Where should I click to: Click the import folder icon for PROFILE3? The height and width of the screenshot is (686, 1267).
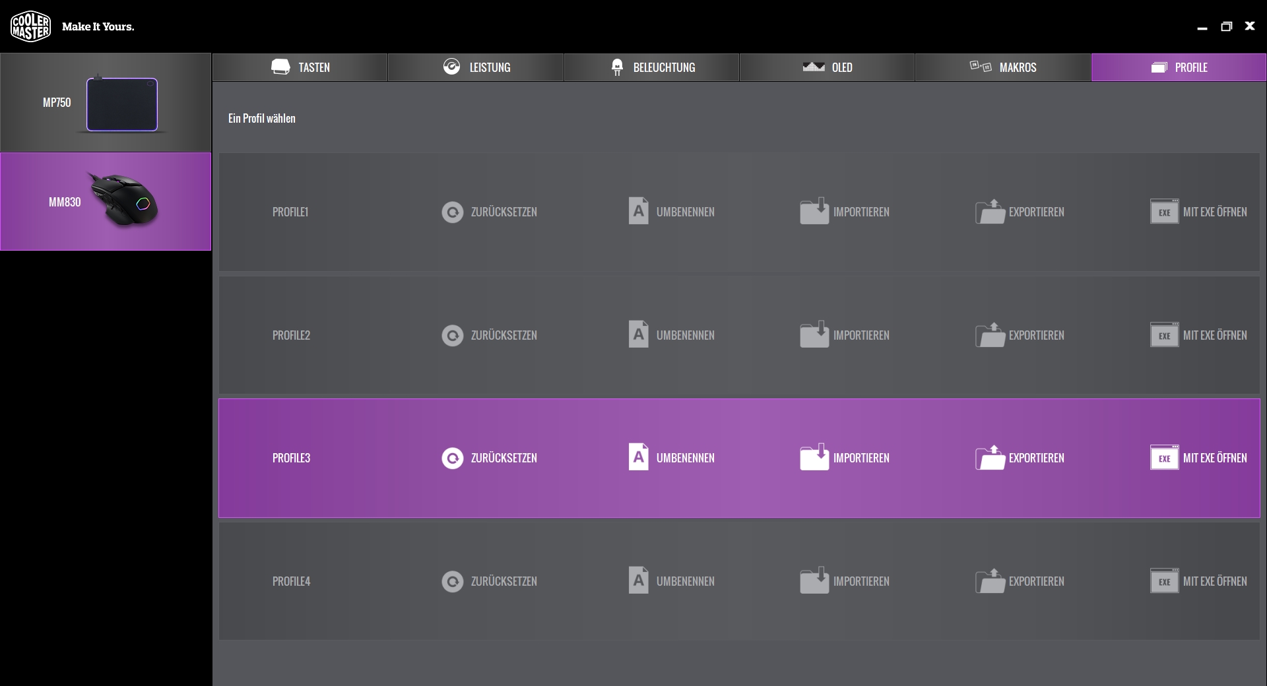(814, 457)
